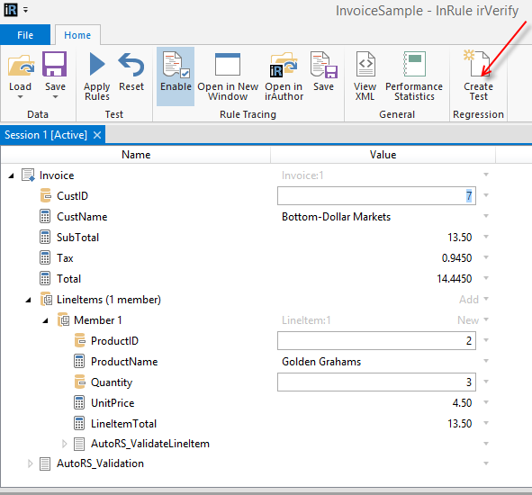Click New for Member 1
The height and width of the screenshot is (495, 532).
click(x=468, y=320)
